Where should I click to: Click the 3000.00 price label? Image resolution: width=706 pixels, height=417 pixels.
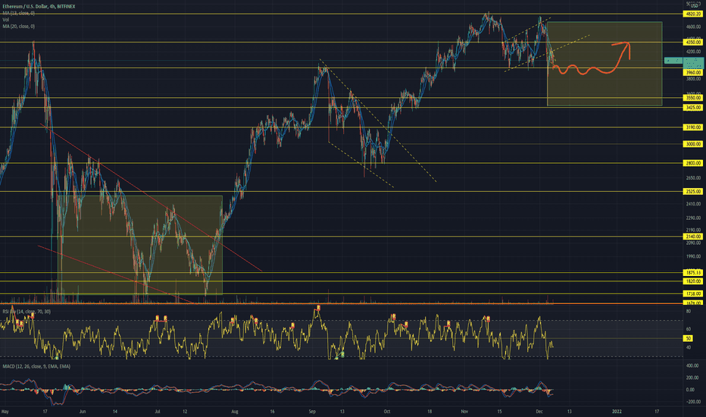tap(693, 144)
